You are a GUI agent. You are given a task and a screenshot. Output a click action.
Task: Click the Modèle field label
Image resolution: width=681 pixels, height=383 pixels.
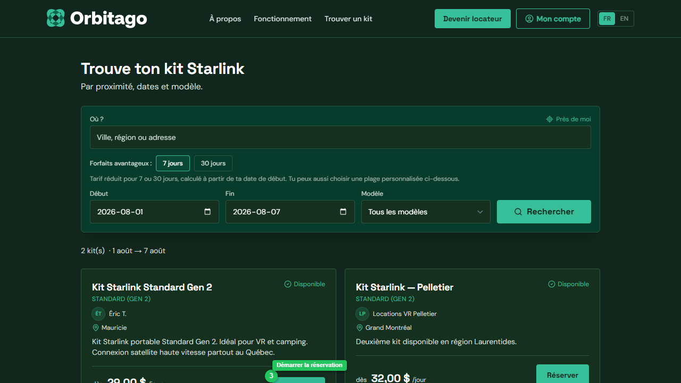pyautogui.click(x=372, y=194)
